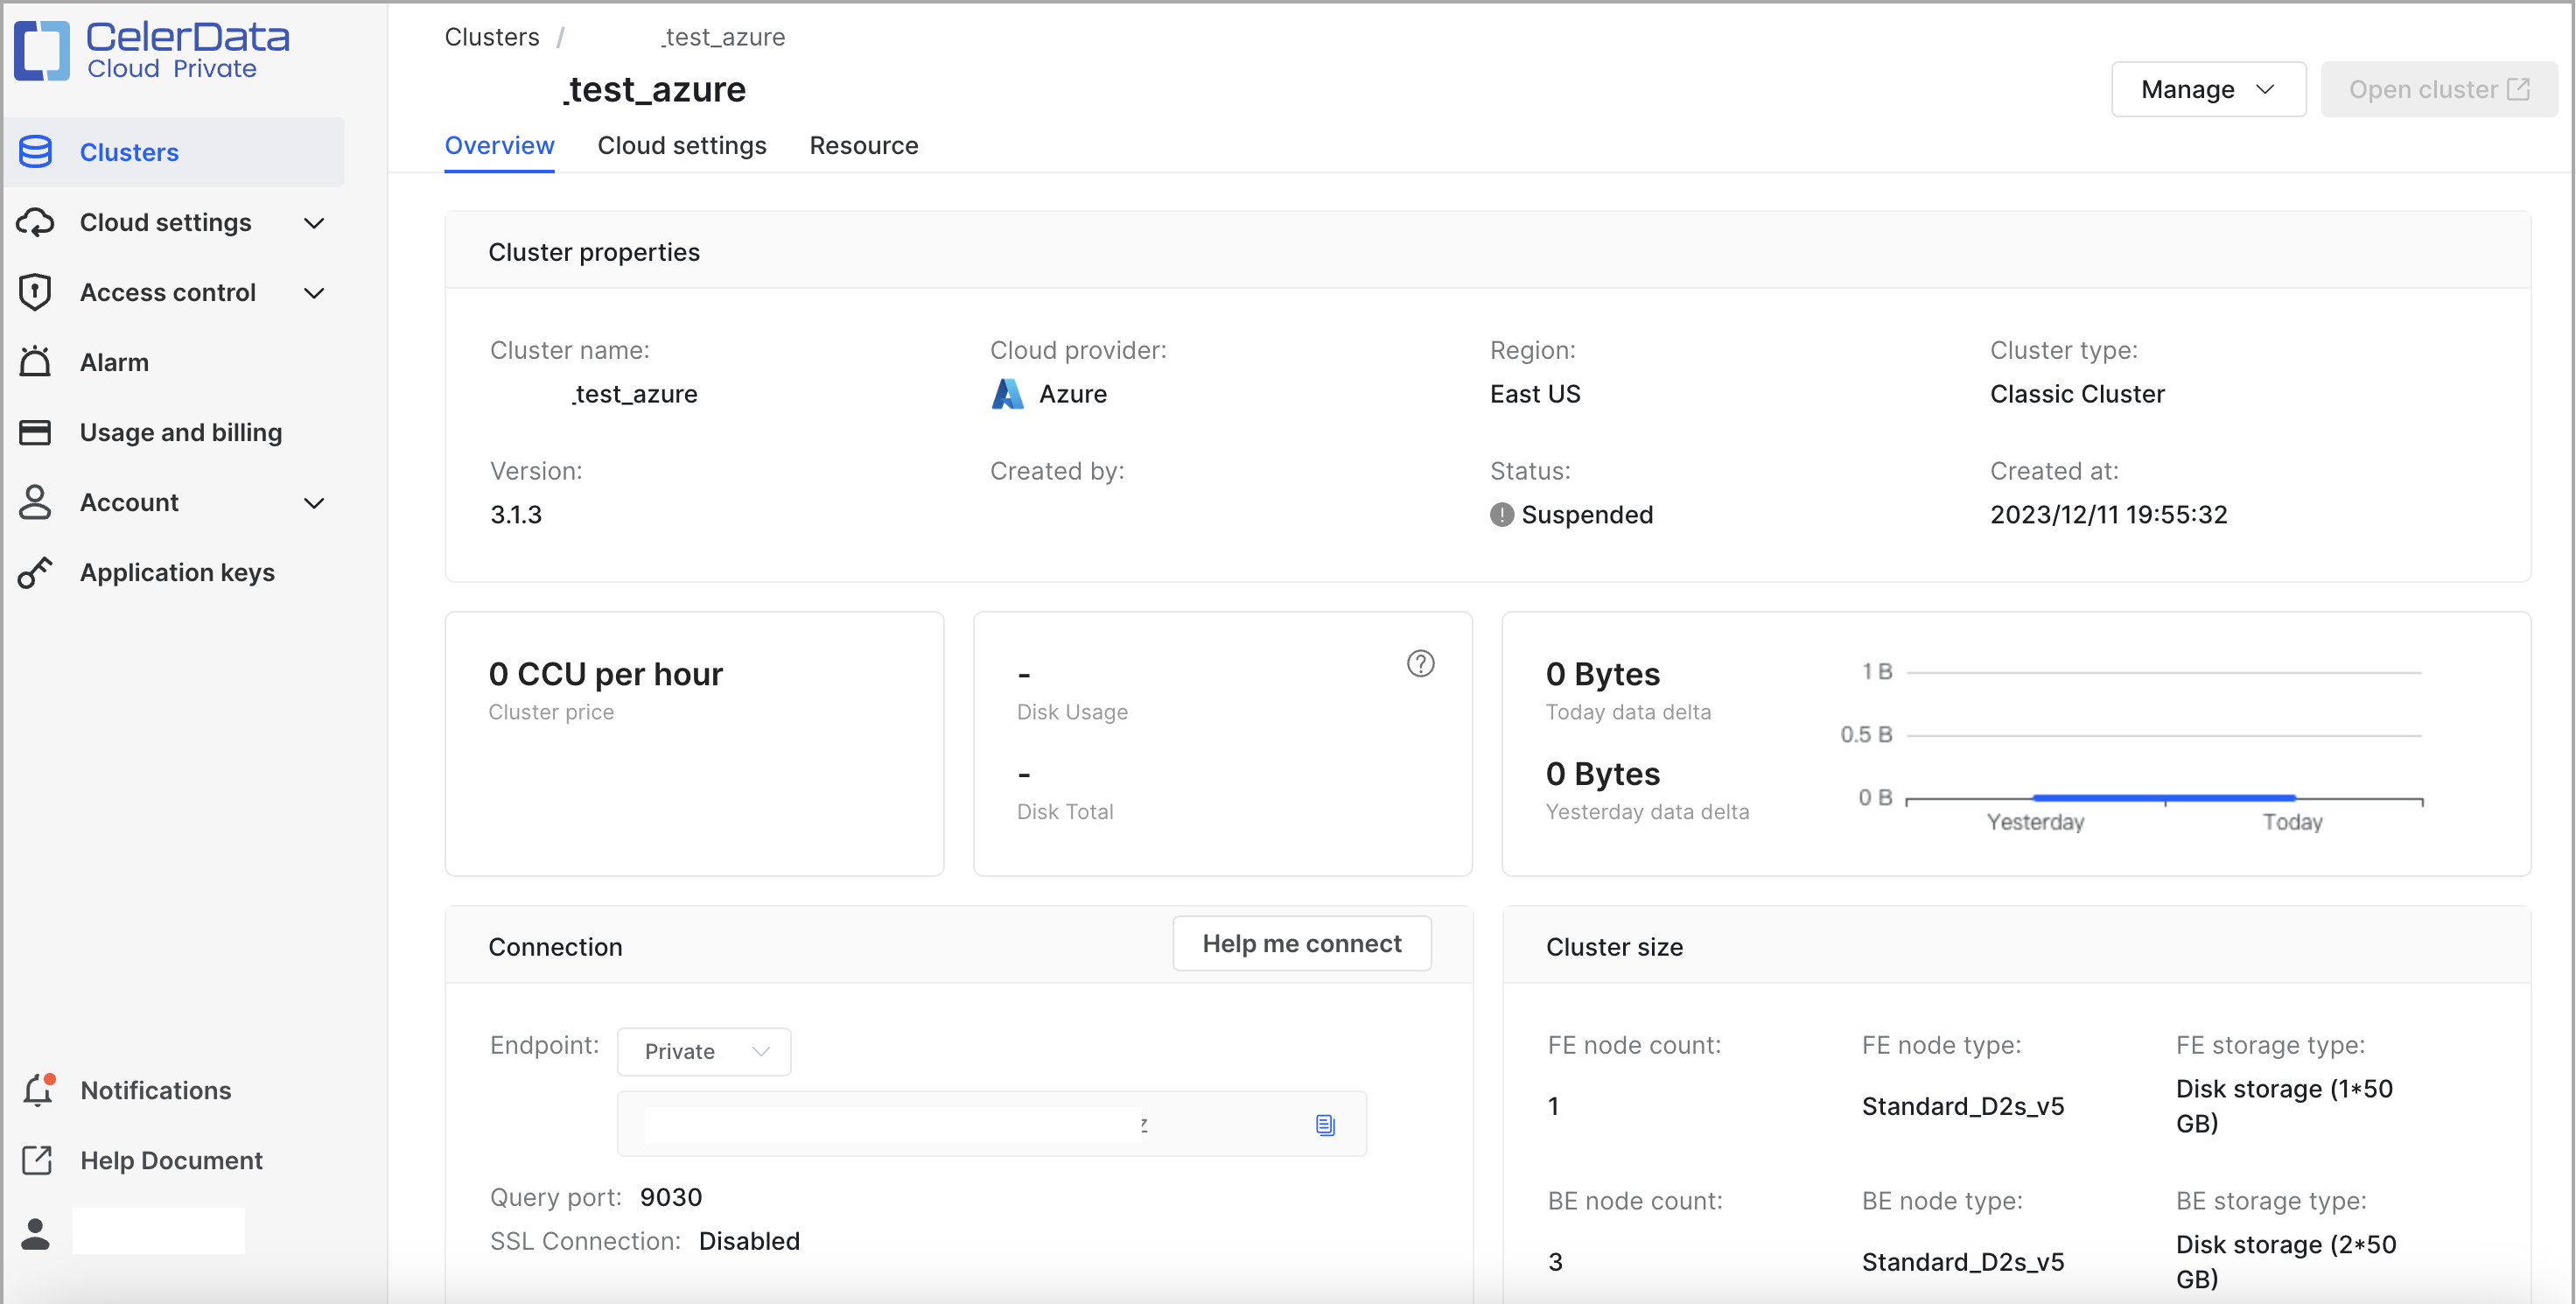Click the Notifications bell icon
The width and height of the screenshot is (2576, 1304).
[x=38, y=1090]
